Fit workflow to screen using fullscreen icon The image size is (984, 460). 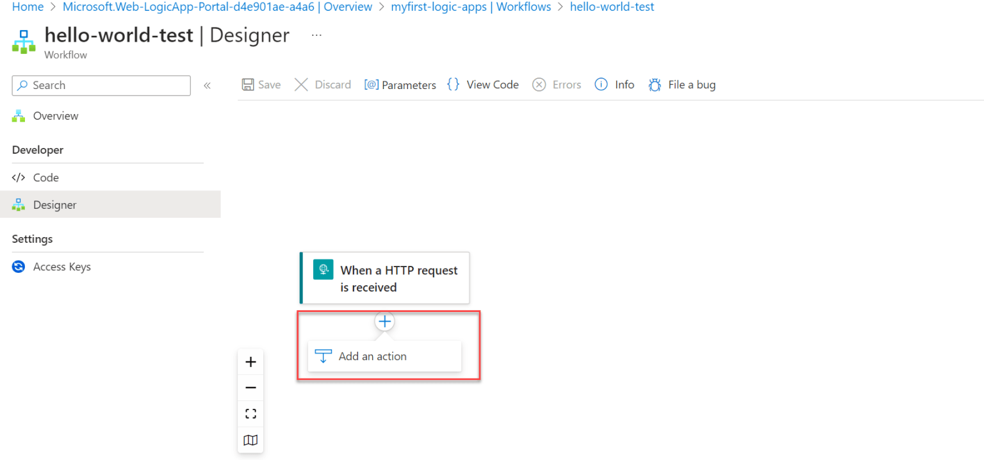pyautogui.click(x=250, y=413)
